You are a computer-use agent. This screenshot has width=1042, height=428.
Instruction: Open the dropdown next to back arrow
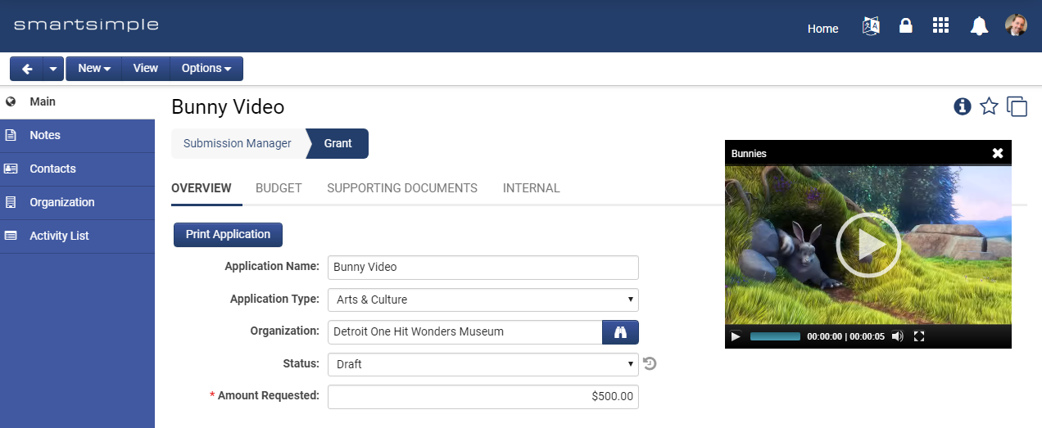pyautogui.click(x=53, y=69)
